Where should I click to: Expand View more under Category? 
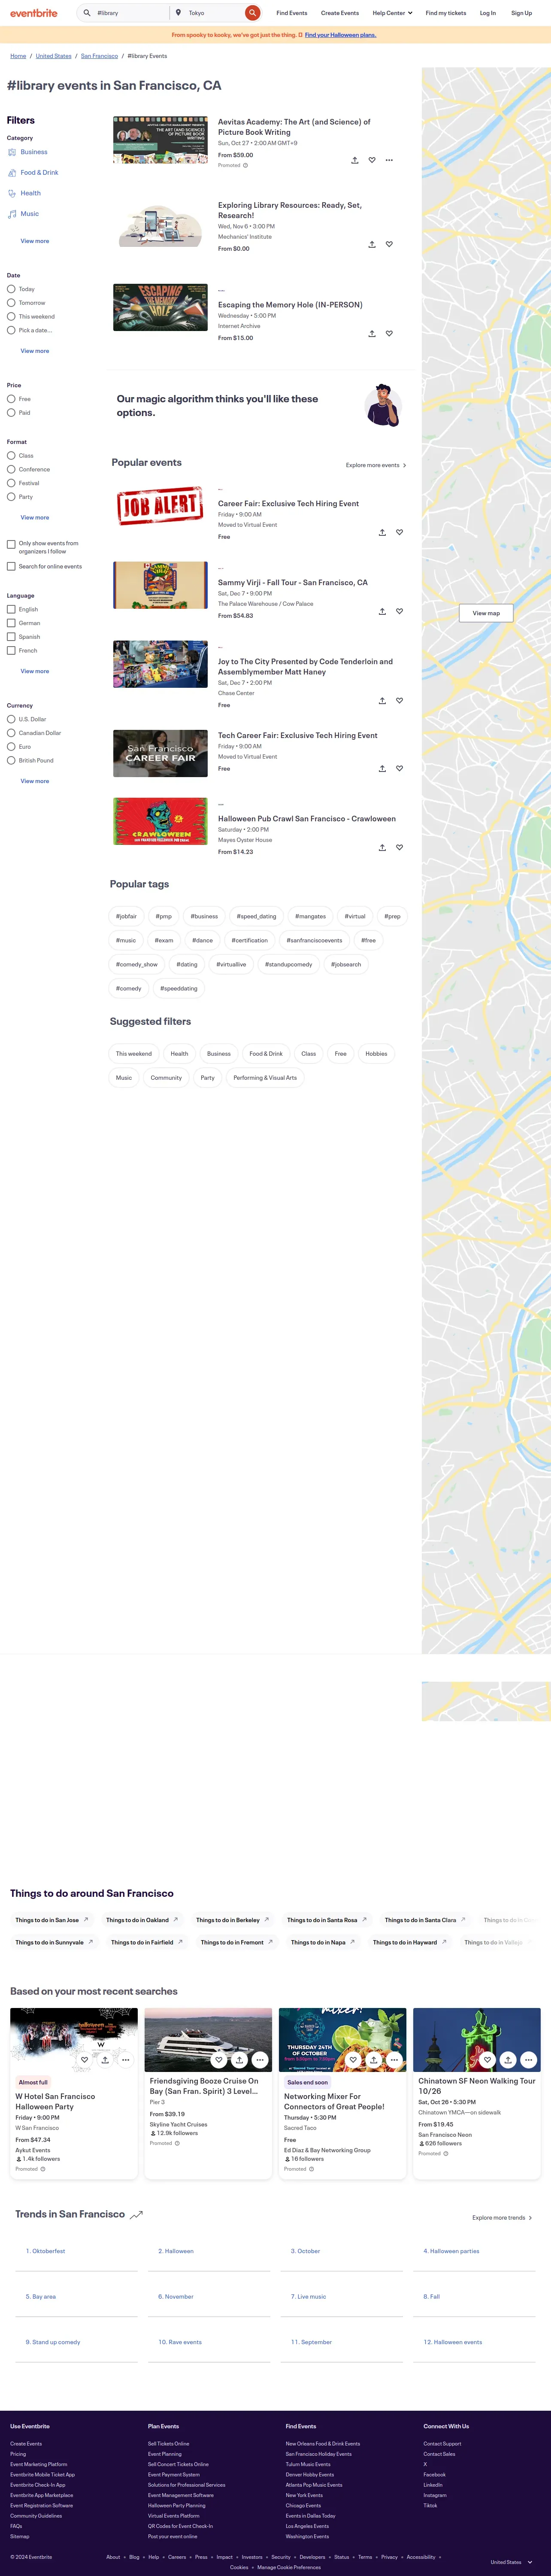coord(35,241)
